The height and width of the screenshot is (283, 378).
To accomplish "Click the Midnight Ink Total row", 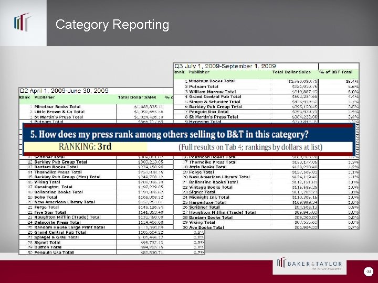I will point(266,198).
